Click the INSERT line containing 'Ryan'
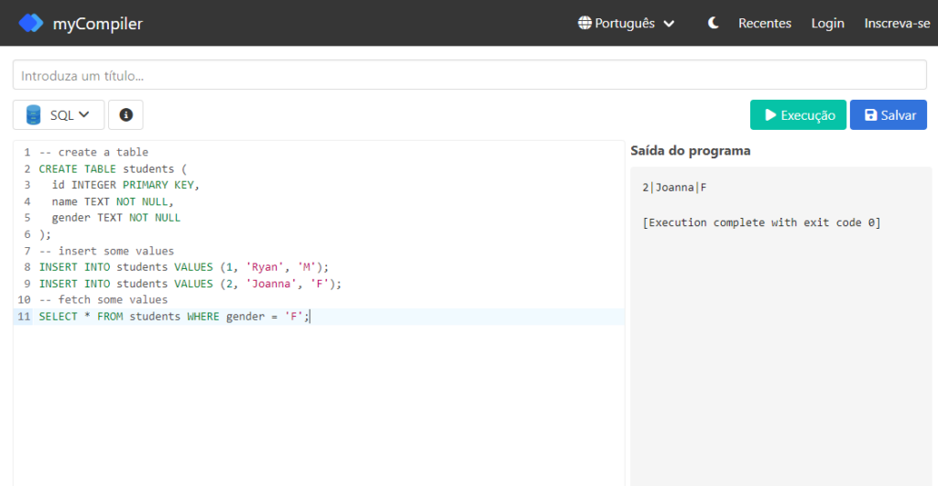The height and width of the screenshot is (486, 938). pyautogui.click(x=183, y=266)
